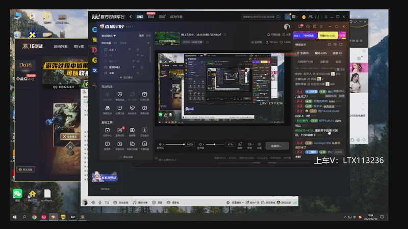Go back with KK platform chevron arrow
Screen dimensions: 408x229
(131, 17)
